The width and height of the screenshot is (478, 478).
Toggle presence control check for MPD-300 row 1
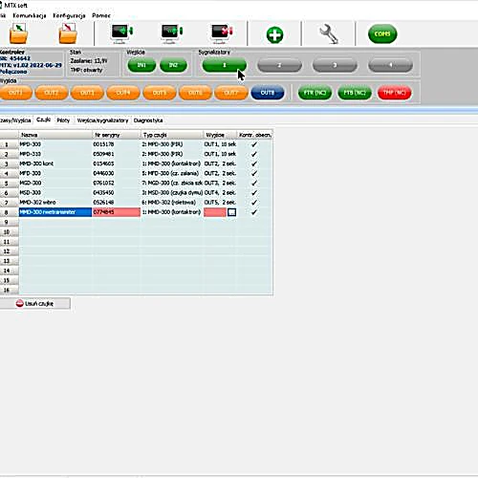(254, 144)
